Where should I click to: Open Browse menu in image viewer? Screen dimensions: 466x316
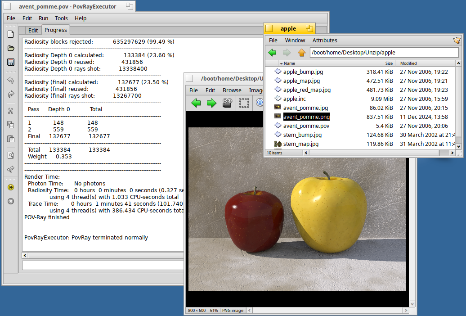pos(232,90)
